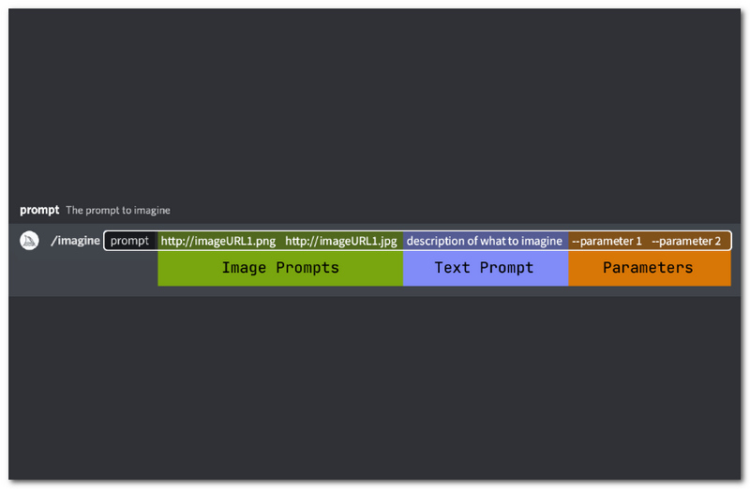Click the bold 'prompt' heading

click(x=39, y=210)
